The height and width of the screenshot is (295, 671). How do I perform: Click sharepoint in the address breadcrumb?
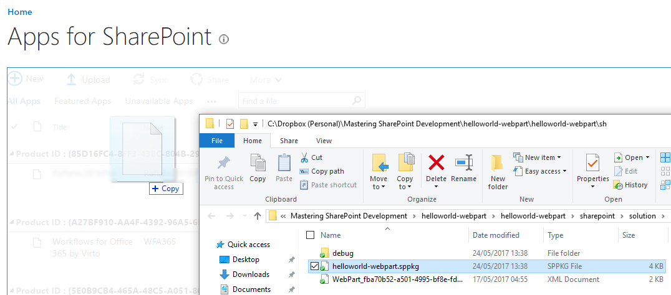(x=598, y=216)
